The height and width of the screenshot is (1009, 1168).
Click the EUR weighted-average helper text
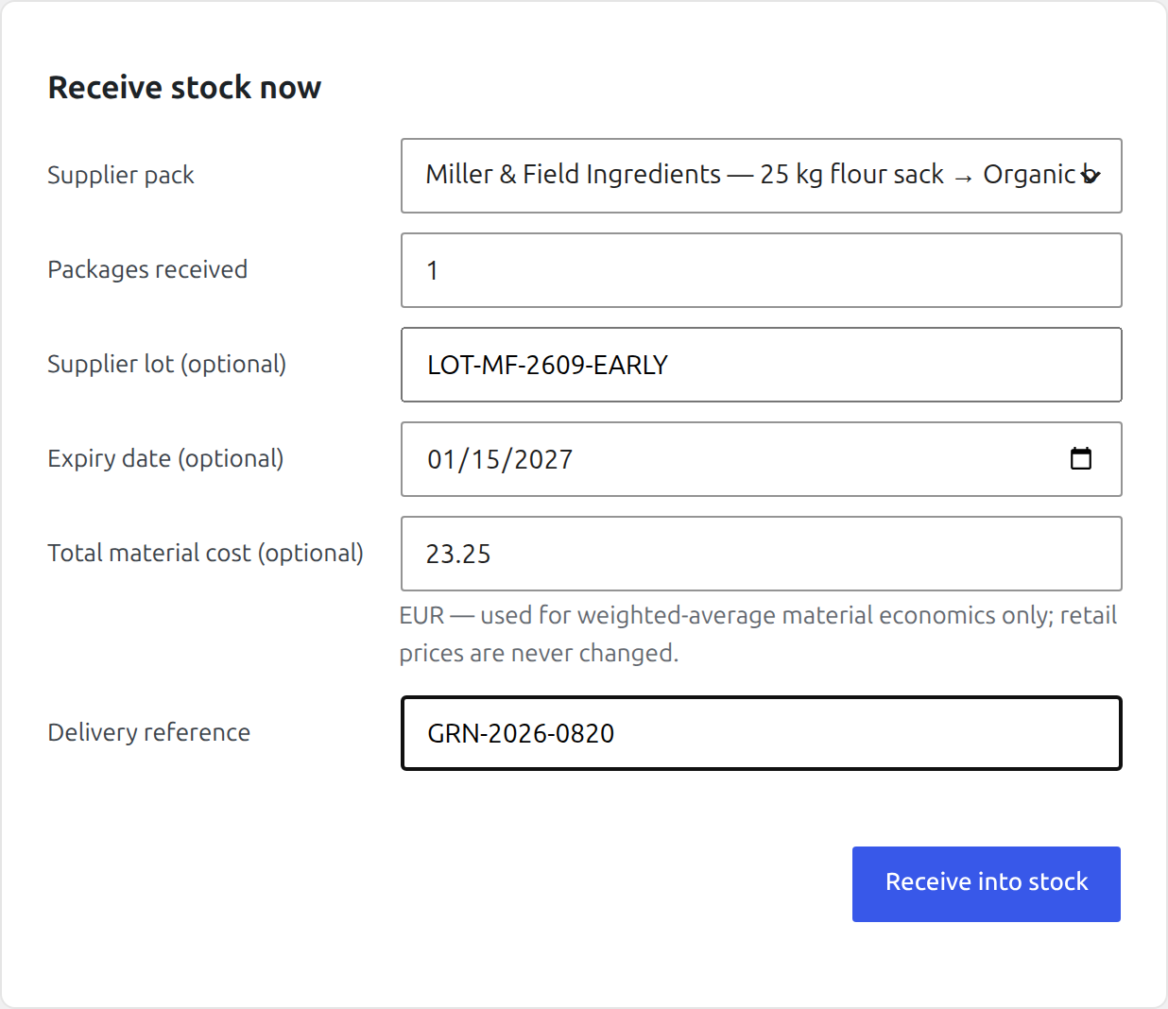click(758, 634)
